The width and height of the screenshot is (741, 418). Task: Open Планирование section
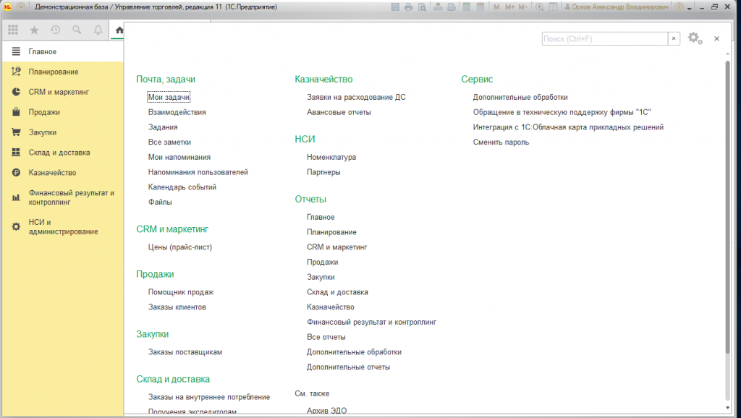[62, 72]
